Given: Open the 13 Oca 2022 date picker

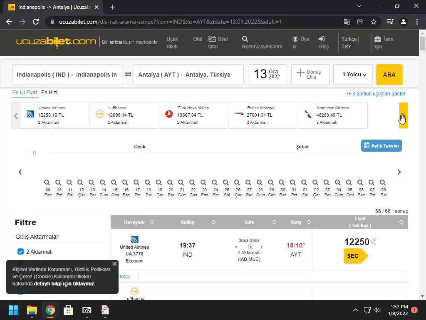Looking at the screenshot, I should 267,74.
